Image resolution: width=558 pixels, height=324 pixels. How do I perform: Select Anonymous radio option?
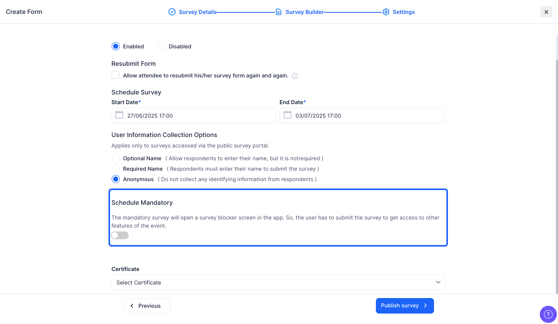click(x=115, y=179)
